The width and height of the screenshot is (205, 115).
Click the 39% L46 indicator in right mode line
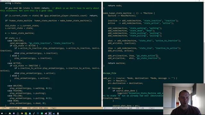pos(140,108)
